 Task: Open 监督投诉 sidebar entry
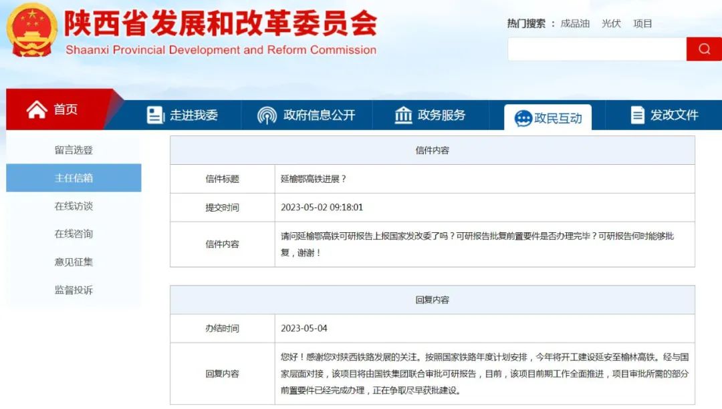pos(74,290)
